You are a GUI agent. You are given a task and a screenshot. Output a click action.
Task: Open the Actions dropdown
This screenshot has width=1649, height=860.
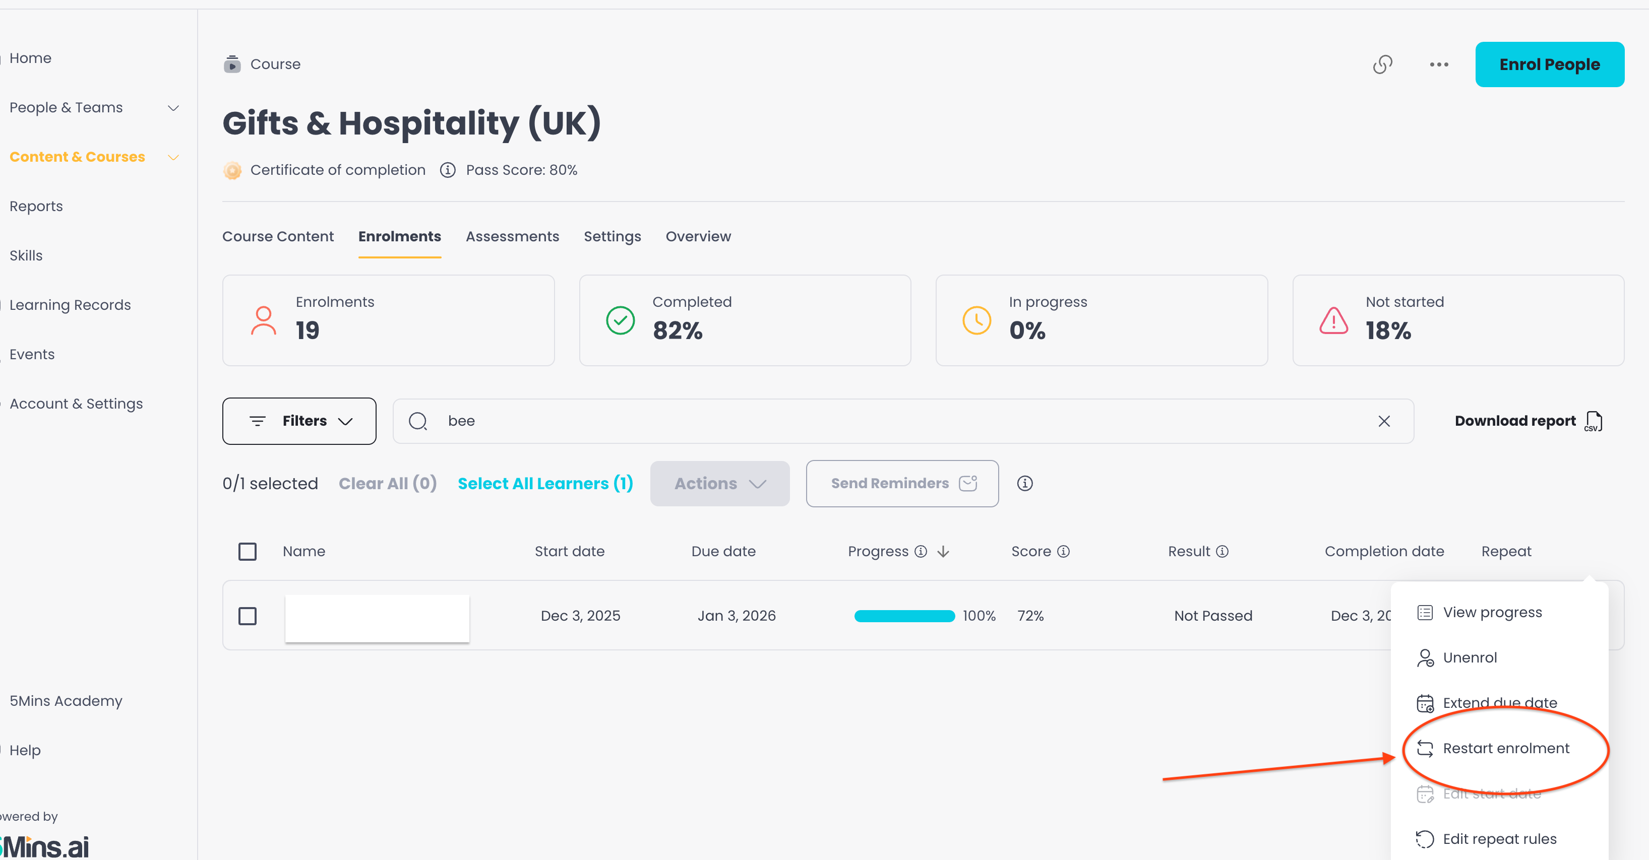719,484
